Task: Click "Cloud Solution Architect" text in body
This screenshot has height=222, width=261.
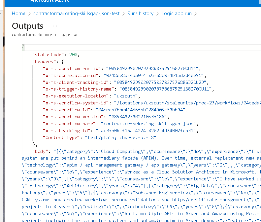Action: (x=188, y=172)
